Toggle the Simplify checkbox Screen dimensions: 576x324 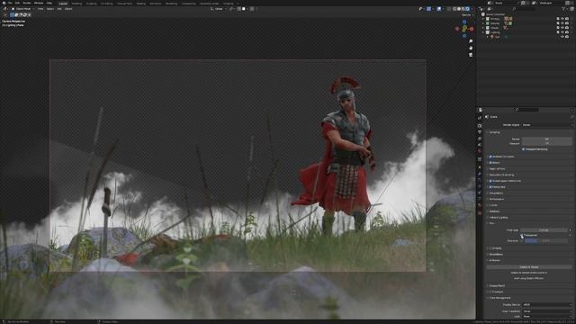[490, 248]
